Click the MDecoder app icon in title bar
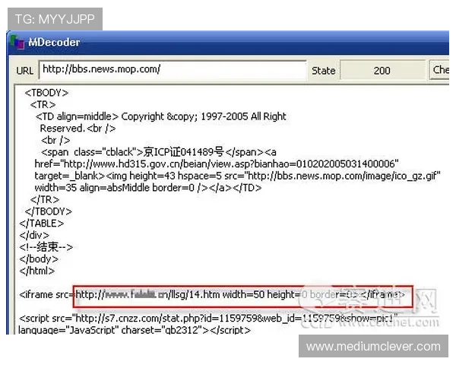Screen dimensions: 456x365 tap(17, 43)
